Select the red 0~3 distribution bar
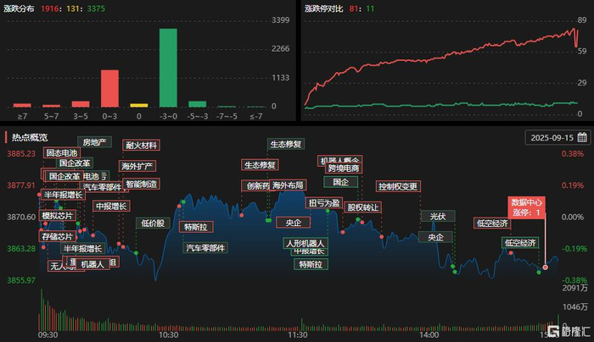The image size is (594, 342). pos(109,88)
